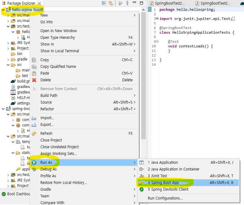
Task: Click the green Run As play icon
Action: [34, 163]
